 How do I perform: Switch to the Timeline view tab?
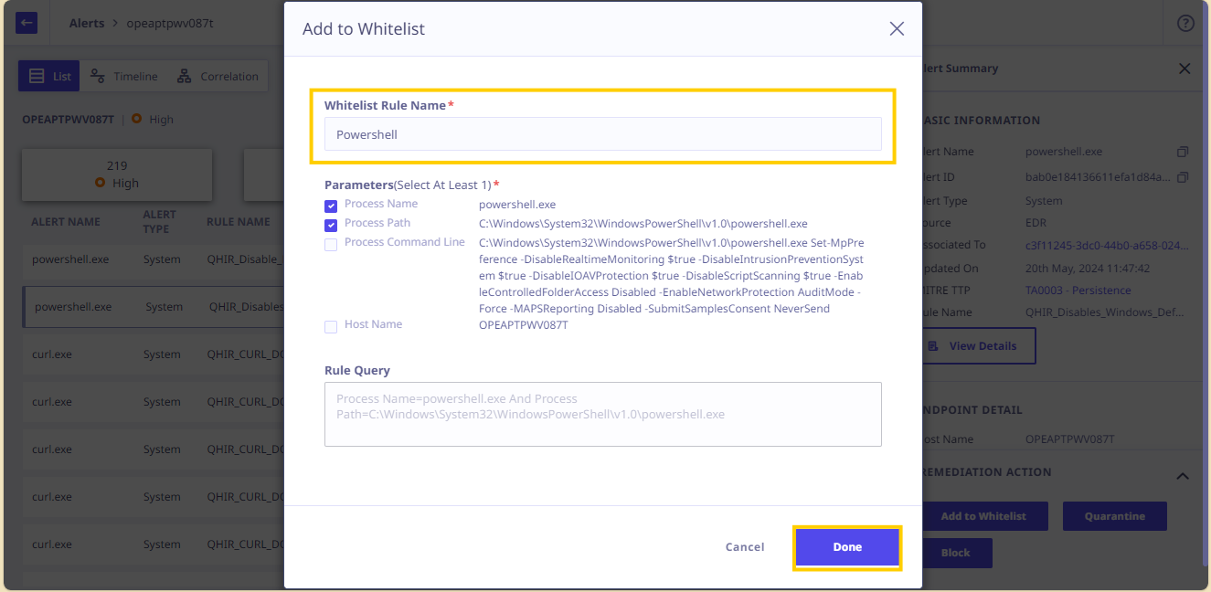click(123, 76)
